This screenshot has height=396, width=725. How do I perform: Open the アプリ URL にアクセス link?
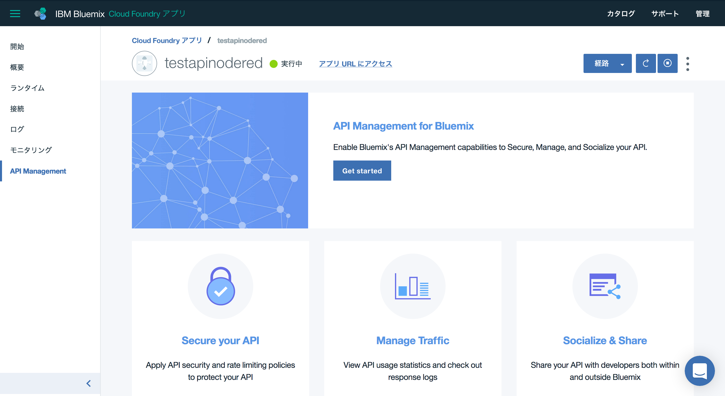[355, 64]
